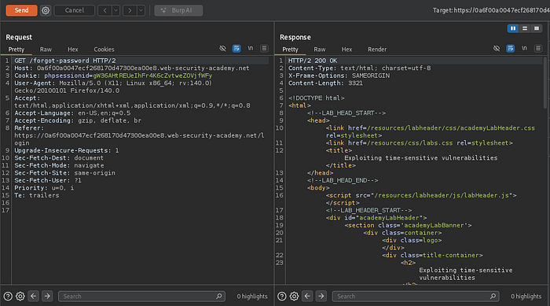Open search settings gear below Response panel
Screen dimensions: 550x306
pos(295,296)
